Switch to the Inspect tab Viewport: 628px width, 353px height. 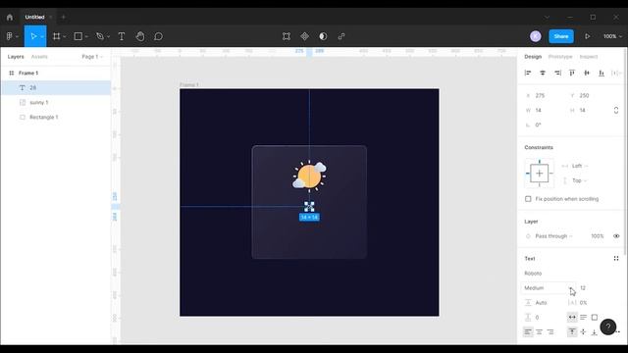589,57
